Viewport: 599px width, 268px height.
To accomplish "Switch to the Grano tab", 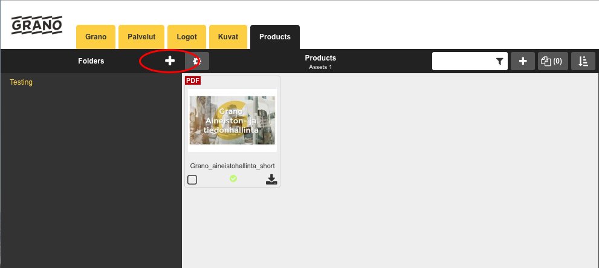I will (x=96, y=37).
